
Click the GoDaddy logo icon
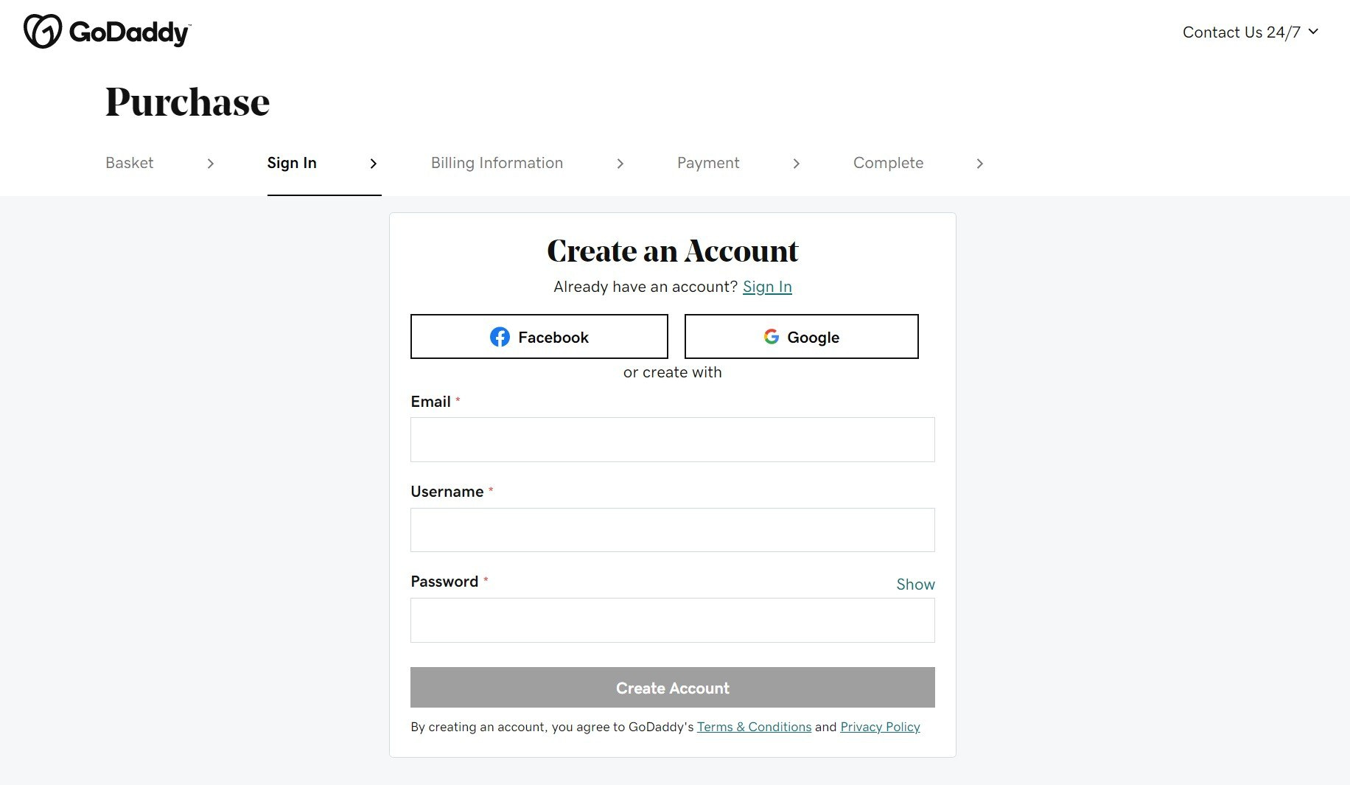pyautogui.click(x=42, y=31)
